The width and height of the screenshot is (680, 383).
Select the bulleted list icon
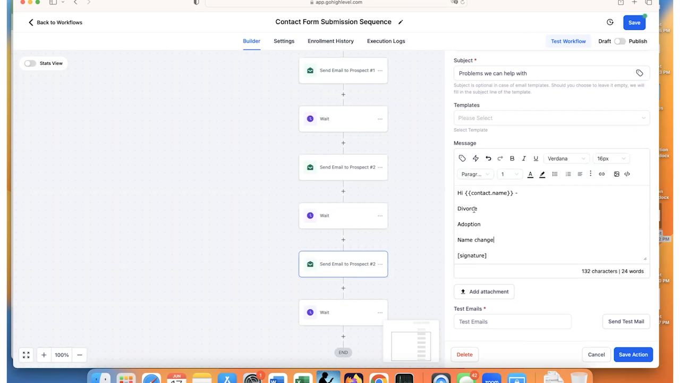[555, 174]
